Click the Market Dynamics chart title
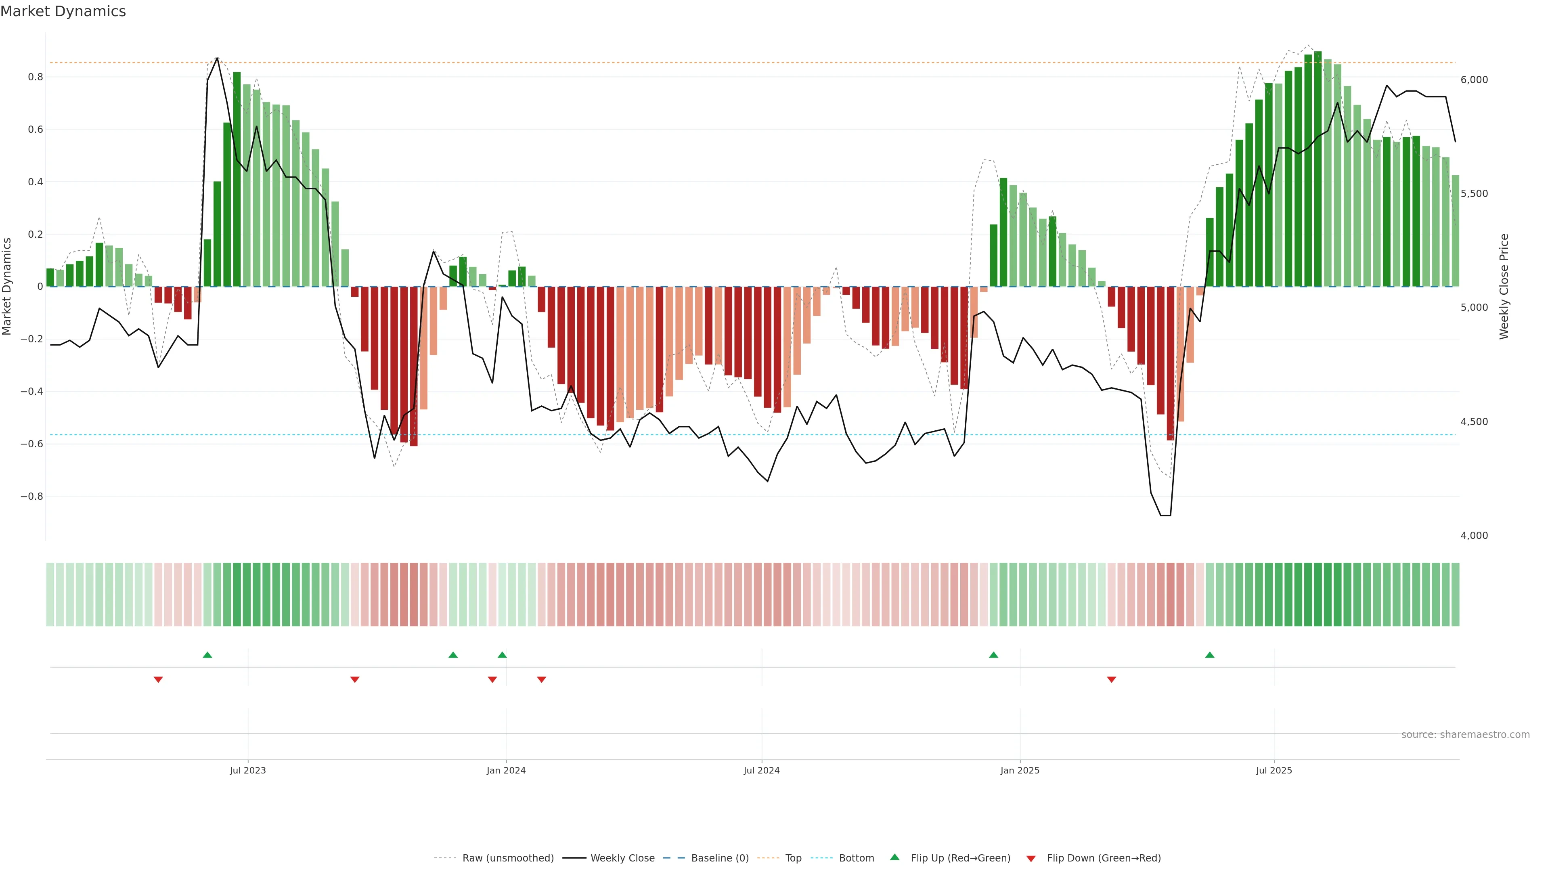1550x872 pixels. [63, 11]
